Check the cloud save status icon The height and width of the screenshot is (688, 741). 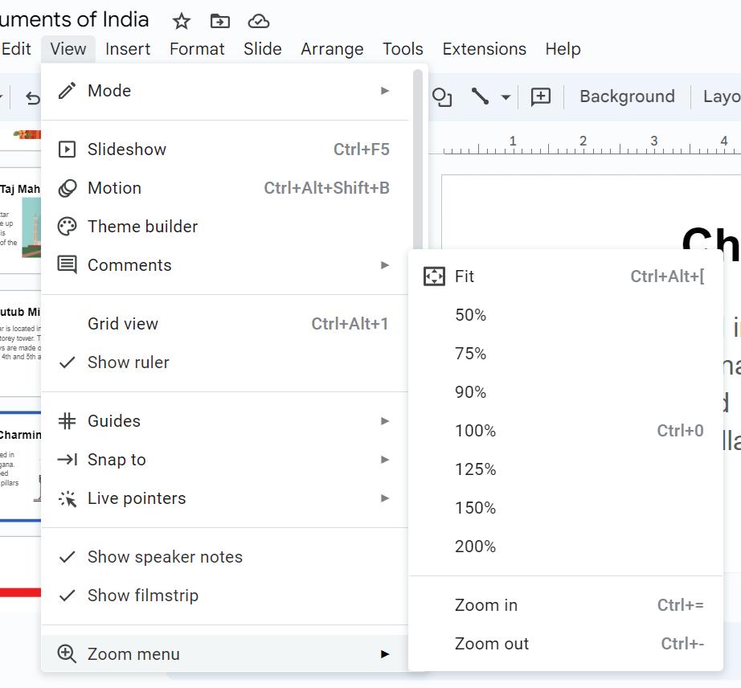tap(258, 21)
